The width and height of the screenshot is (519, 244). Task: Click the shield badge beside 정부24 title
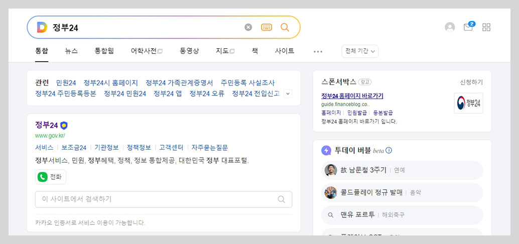64,125
